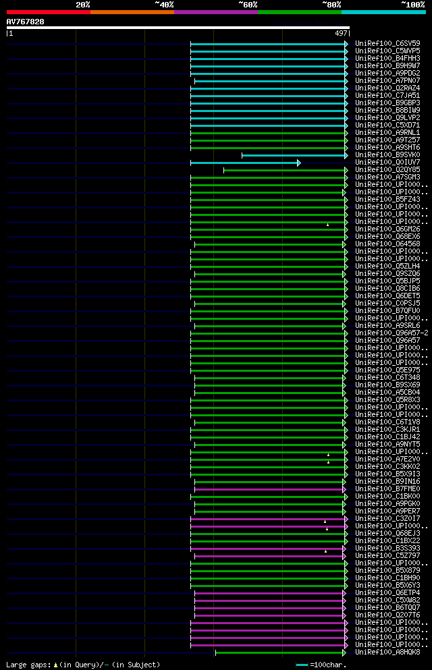432x670 pixels.
Task: Click the purple alignment bar for B7FME0
Action: [x=270, y=489]
